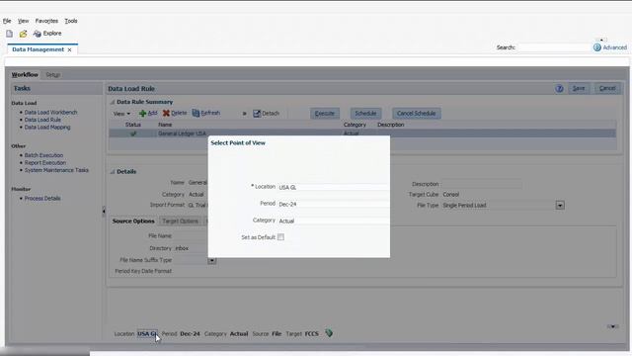Click the Explore toolbar icon
The image size is (632, 356).
pos(47,34)
